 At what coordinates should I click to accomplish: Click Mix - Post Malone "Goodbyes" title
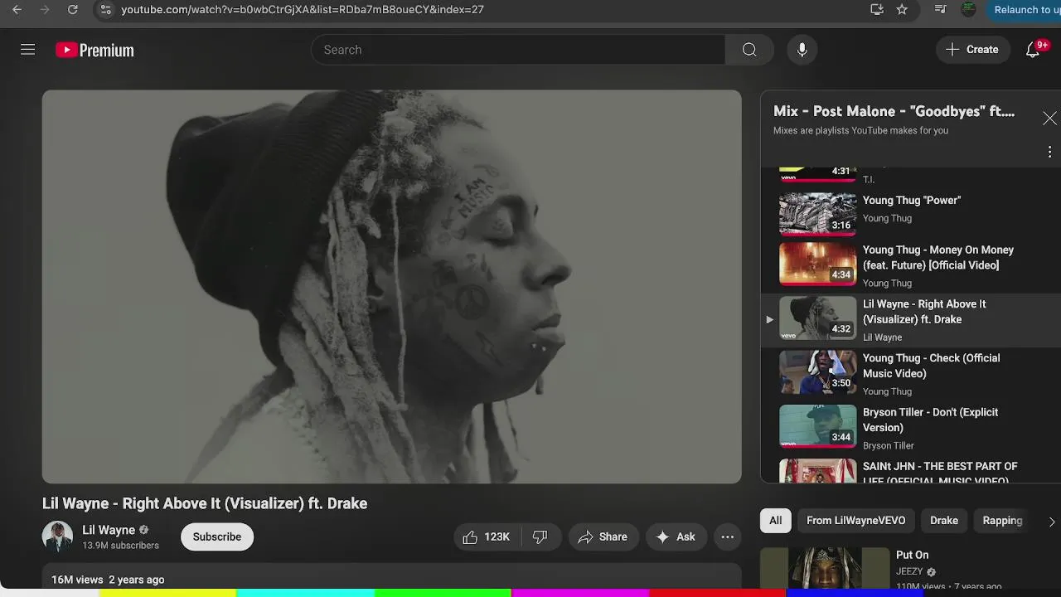pos(894,111)
